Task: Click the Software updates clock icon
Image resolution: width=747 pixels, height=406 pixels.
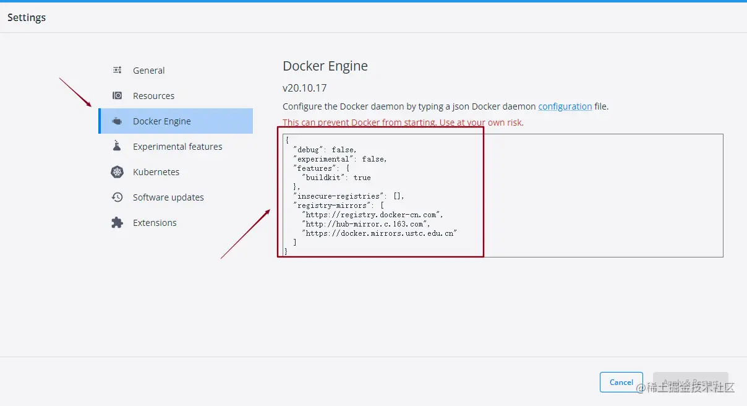Action: point(117,197)
